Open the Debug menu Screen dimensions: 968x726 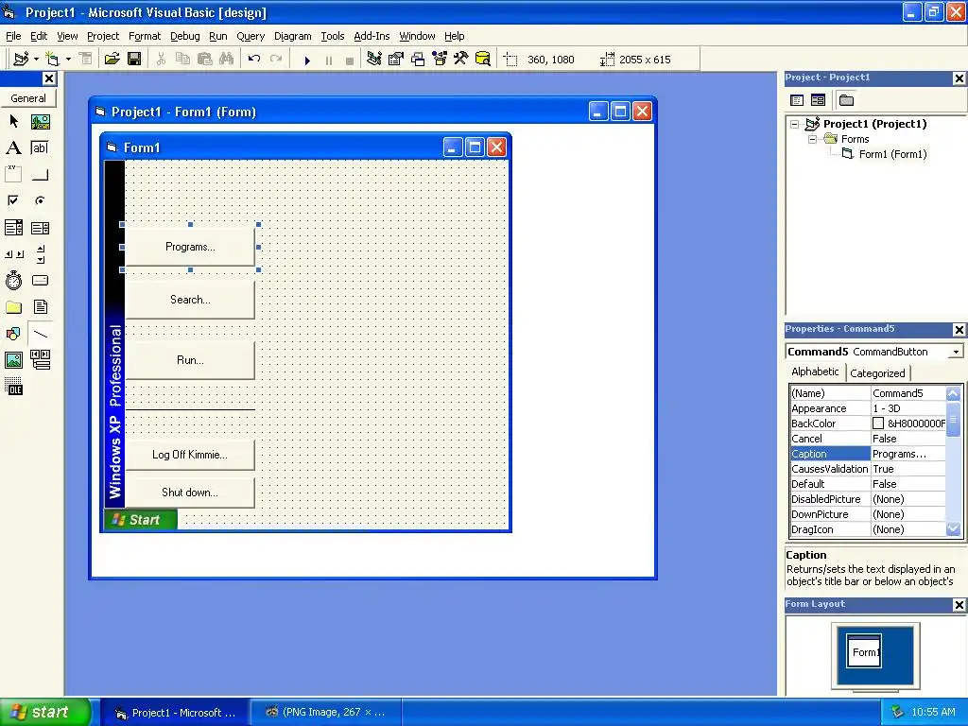coord(184,37)
